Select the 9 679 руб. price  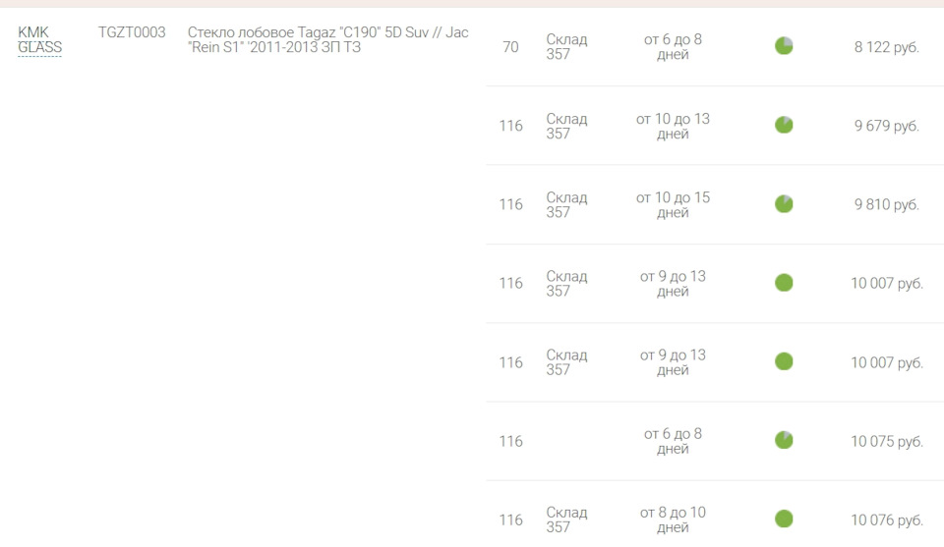(886, 126)
